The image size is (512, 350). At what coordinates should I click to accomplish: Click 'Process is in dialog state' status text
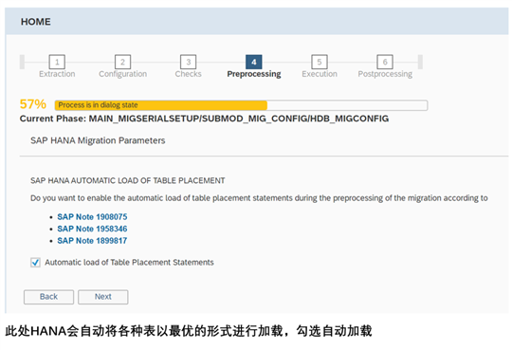pos(98,105)
